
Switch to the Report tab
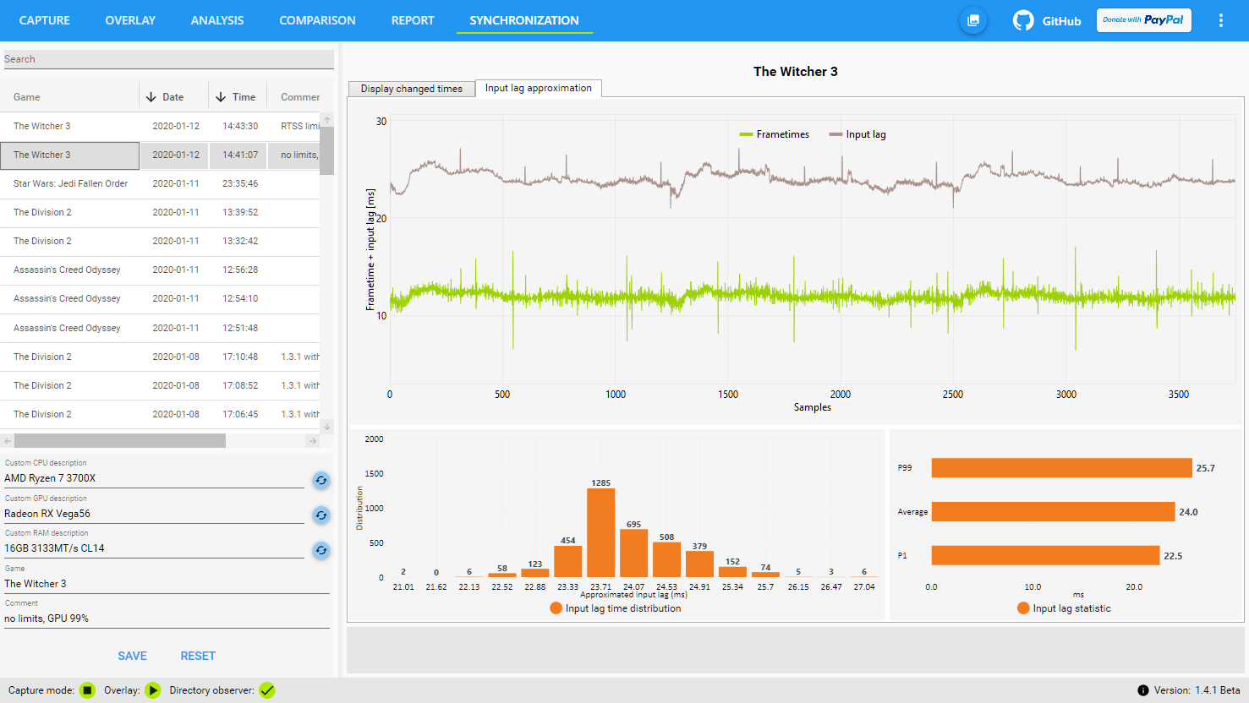pyautogui.click(x=413, y=20)
